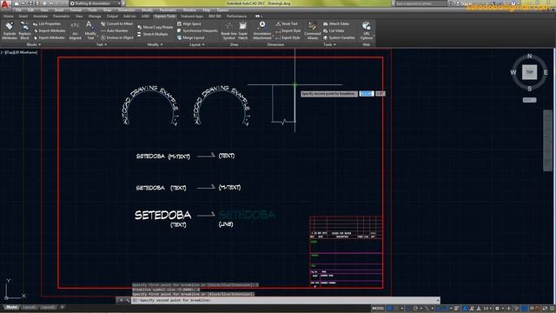Screen dimensions: 556x313
Task: Expand the Tools panel
Action: pyautogui.click(x=329, y=44)
